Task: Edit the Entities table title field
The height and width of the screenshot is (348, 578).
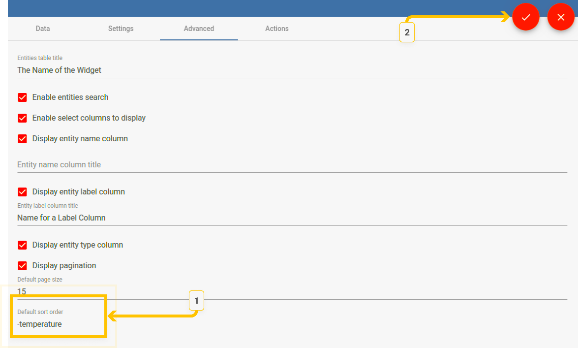Action: (292, 70)
